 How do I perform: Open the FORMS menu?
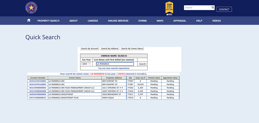[142, 21]
